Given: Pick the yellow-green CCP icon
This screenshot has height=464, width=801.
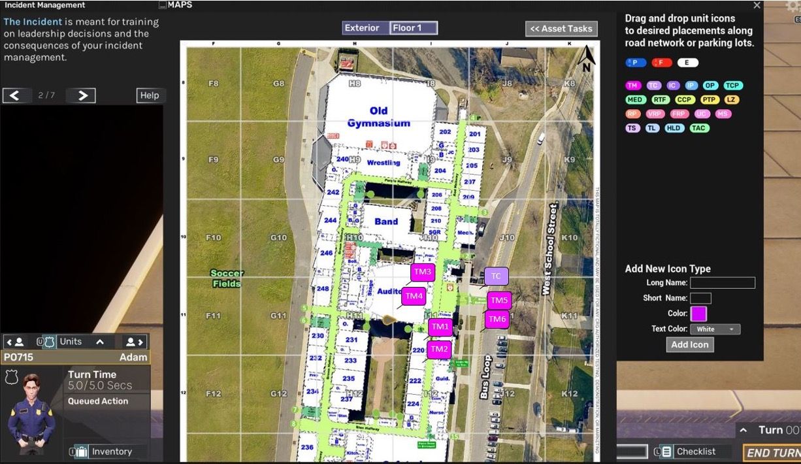Looking at the screenshot, I should click(684, 100).
